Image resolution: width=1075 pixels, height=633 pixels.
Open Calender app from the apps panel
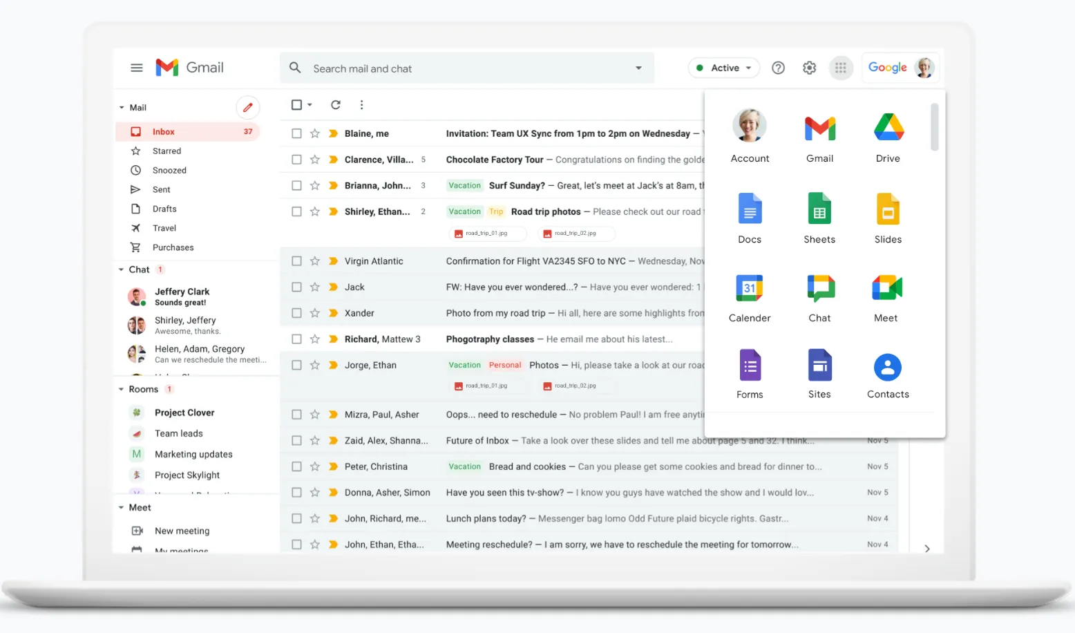pos(750,298)
